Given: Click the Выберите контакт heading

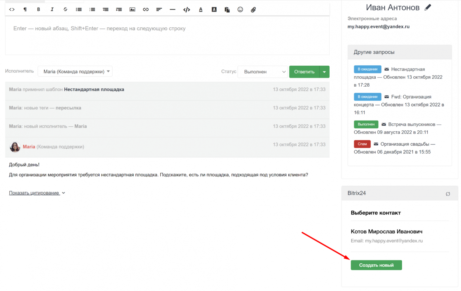Looking at the screenshot, I should pyautogui.click(x=376, y=213).
